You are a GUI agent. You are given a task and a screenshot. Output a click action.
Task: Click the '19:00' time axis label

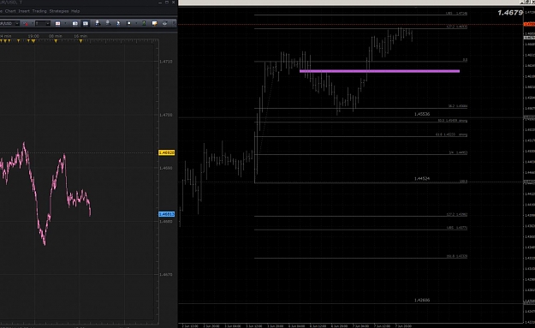(33, 36)
